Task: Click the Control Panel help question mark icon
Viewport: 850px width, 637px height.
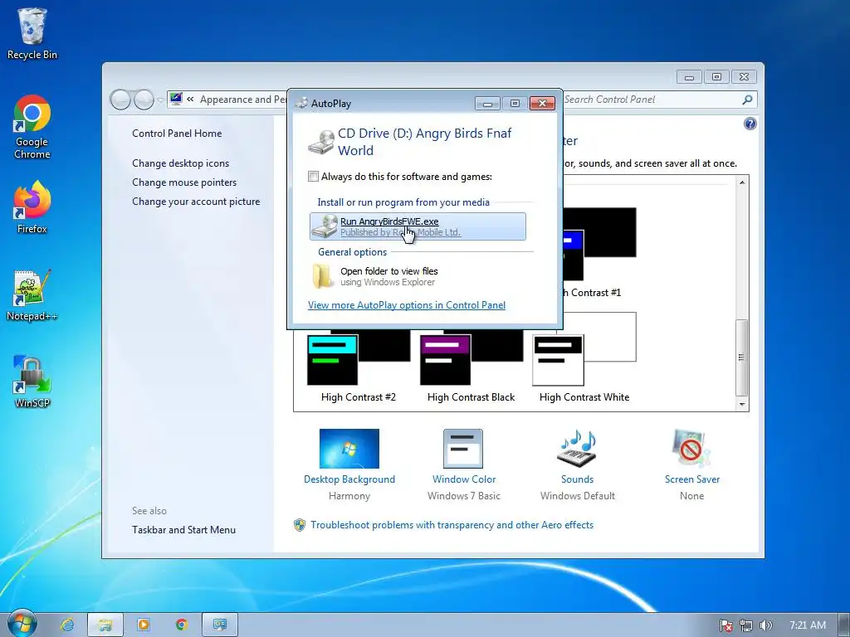Action: tap(750, 124)
